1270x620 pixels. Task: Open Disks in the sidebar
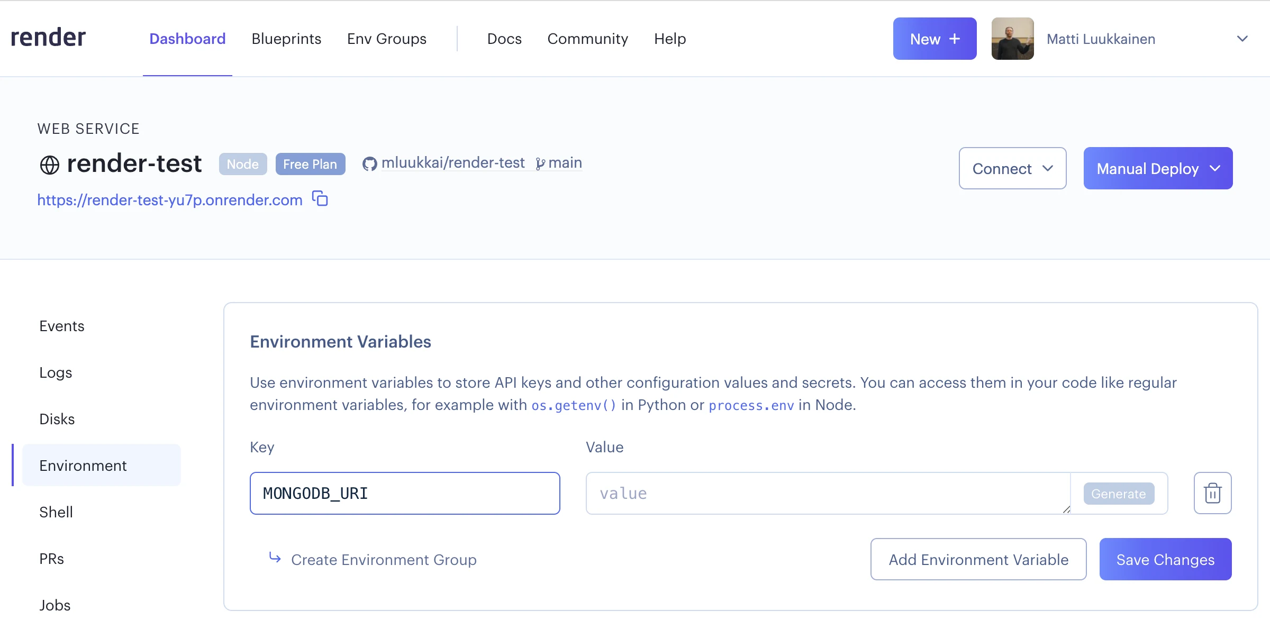pos(57,419)
